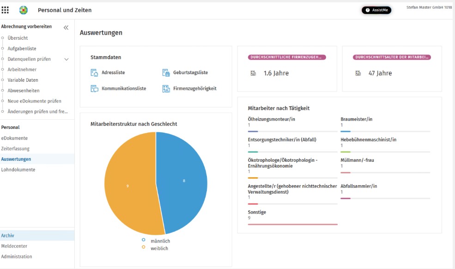Click the AssistMe question mark icon
Screen dimensions: 455x269
tap(368, 10)
